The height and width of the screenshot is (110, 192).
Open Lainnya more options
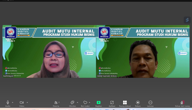coord(150,104)
